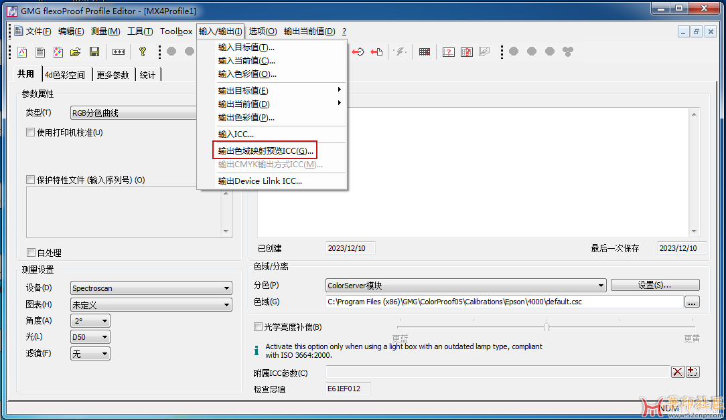The width and height of the screenshot is (726, 420).
Task: Click the color table document toolbar icon
Action: click(40, 51)
